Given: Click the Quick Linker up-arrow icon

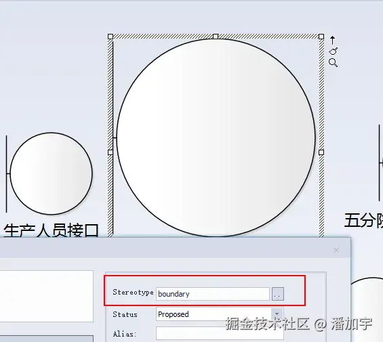Looking at the screenshot, I should tap(332, 40).
